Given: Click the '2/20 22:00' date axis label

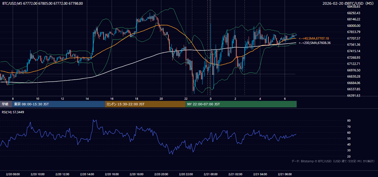Looking at the screenshot, I should [x=186, y=174].
